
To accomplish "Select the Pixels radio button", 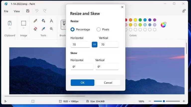I will (x=99, y=29).
